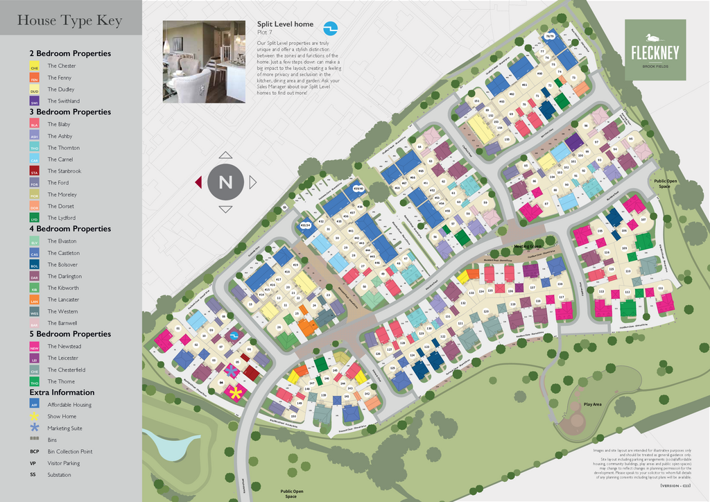Click the blue Marketing Suite asterisk on the map
This screenshot has width=710, height=502.
(x=231, y=371)
